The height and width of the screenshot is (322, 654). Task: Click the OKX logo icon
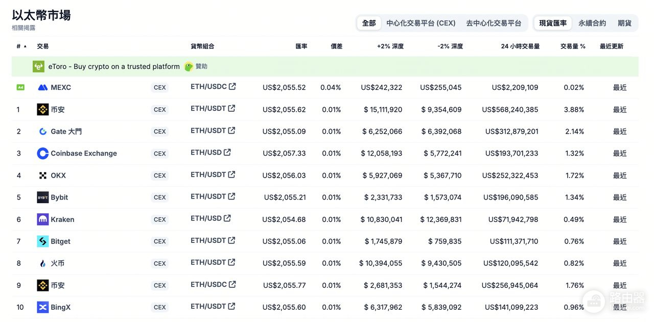[x=43, y=175]
